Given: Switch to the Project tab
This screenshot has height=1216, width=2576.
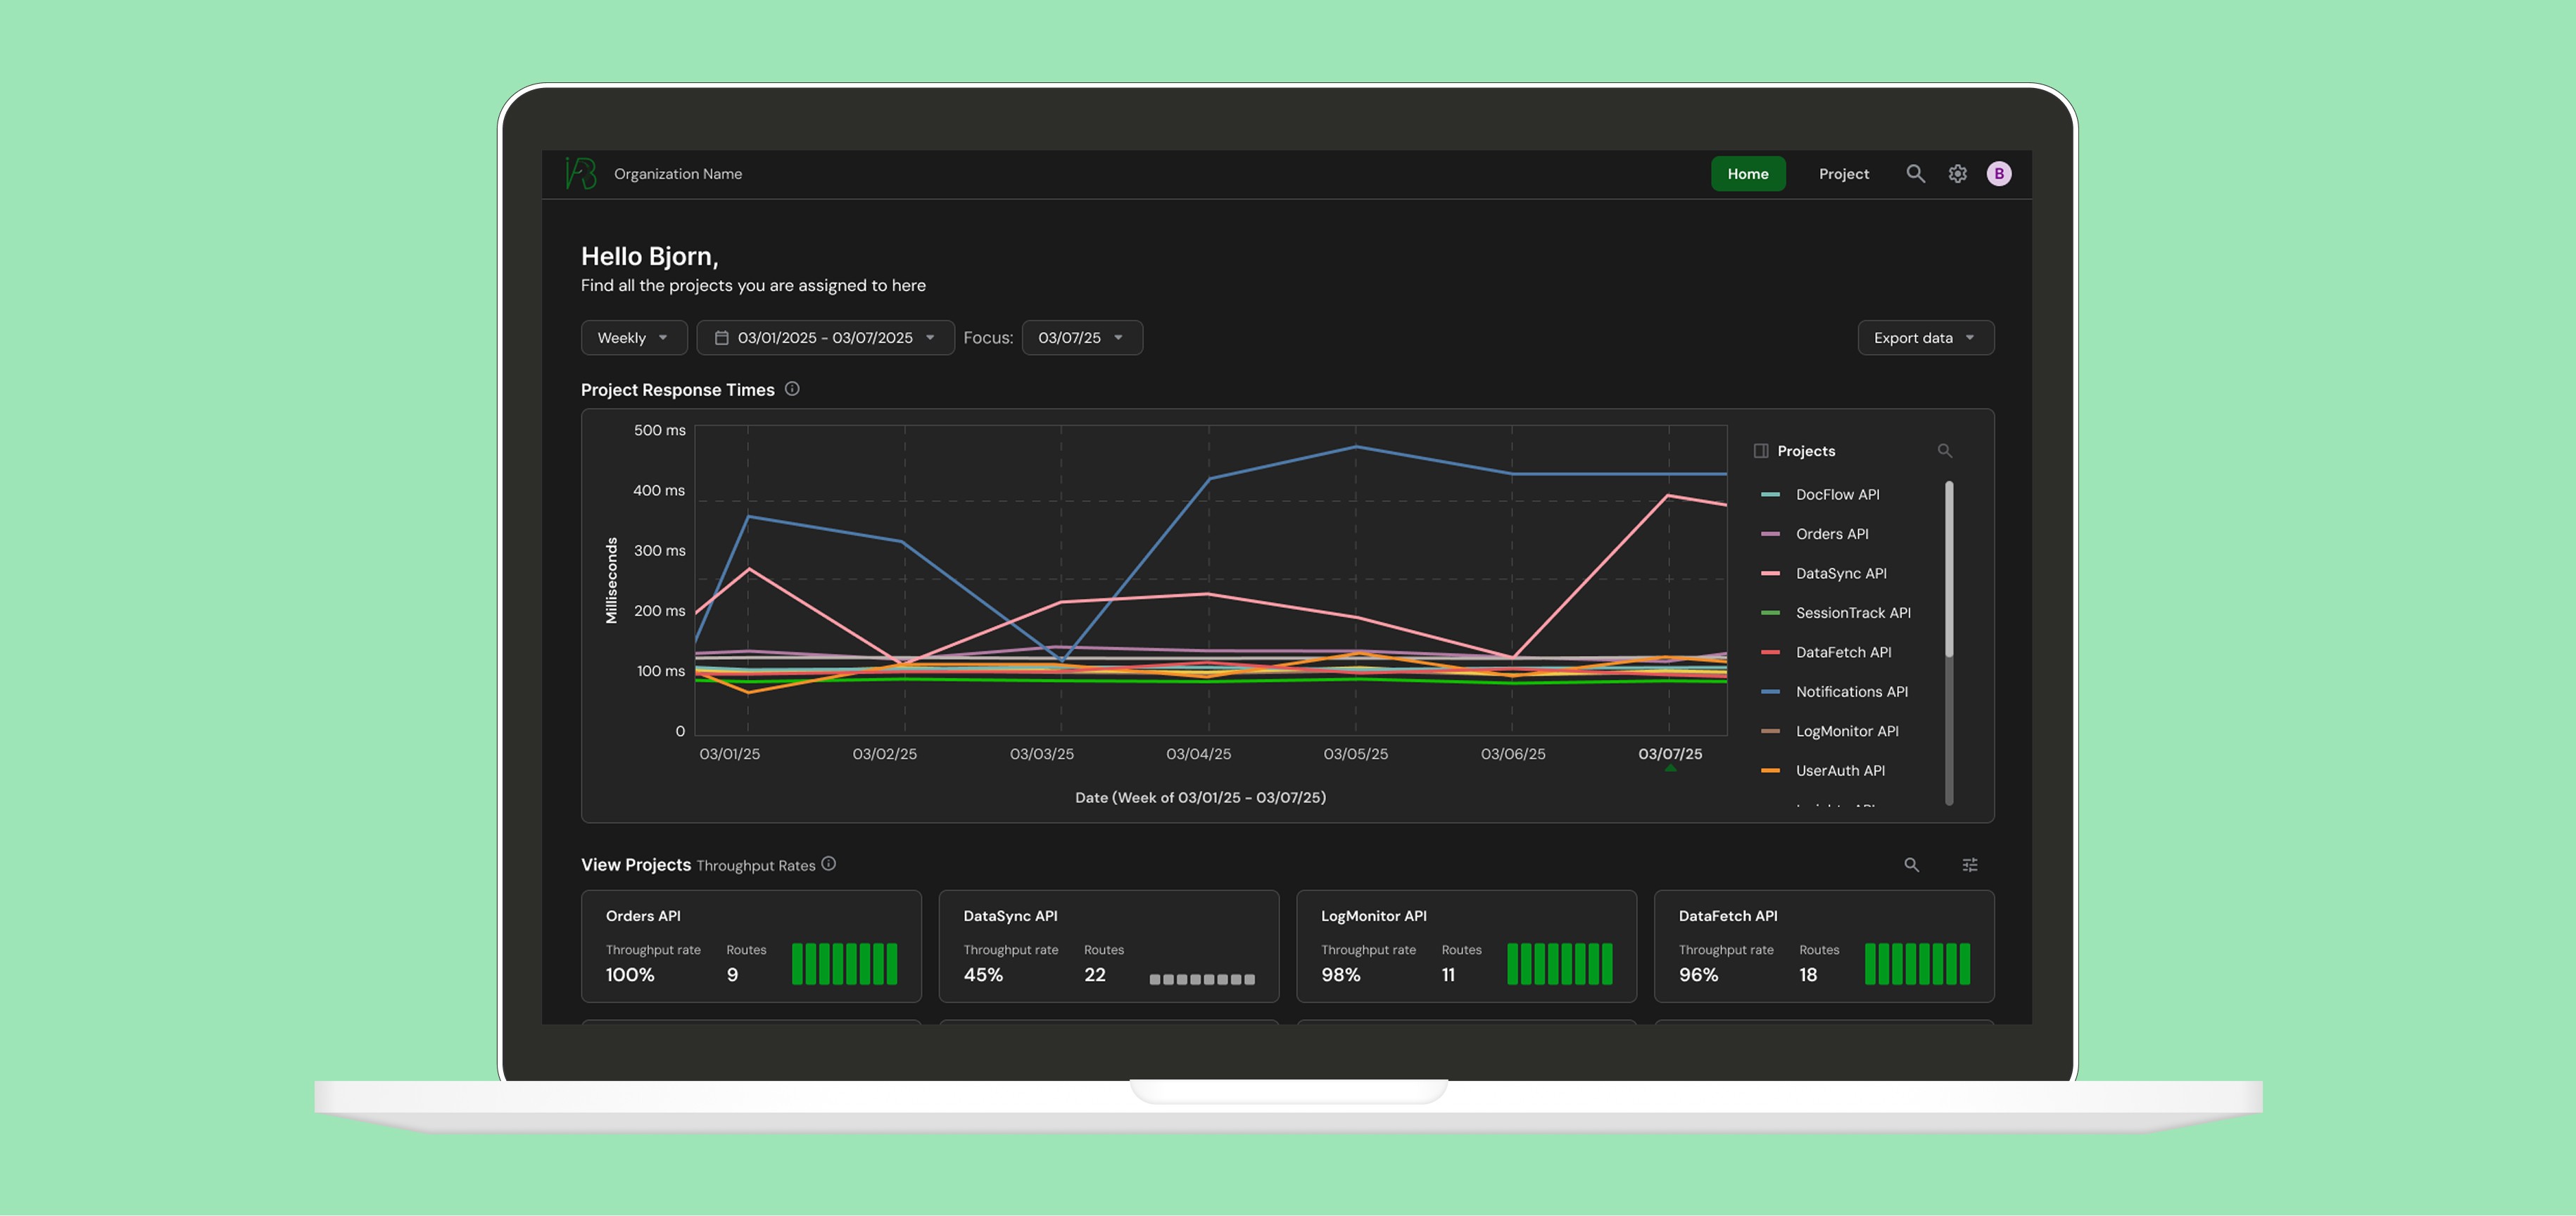Looking at the screenshot, I should (1843, 173).
